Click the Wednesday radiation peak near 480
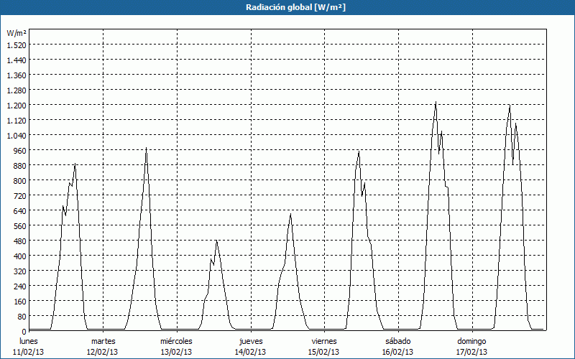 [217, 241]
